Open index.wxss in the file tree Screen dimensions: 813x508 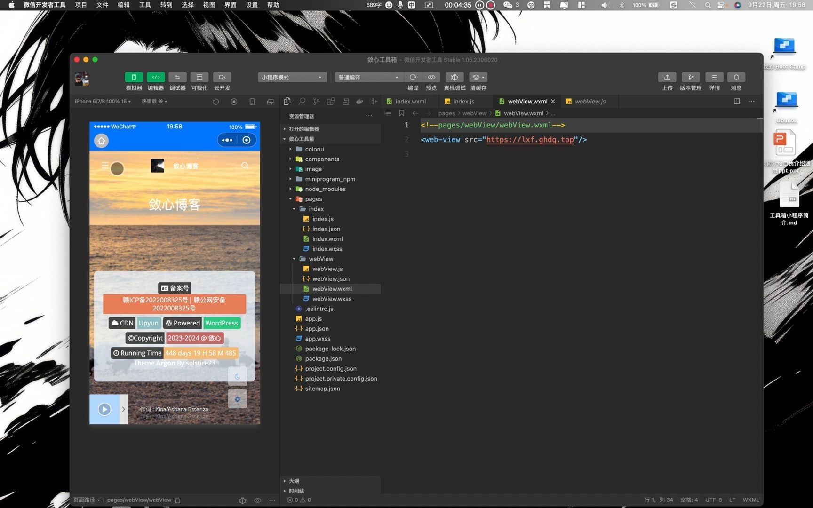[330, 249]
